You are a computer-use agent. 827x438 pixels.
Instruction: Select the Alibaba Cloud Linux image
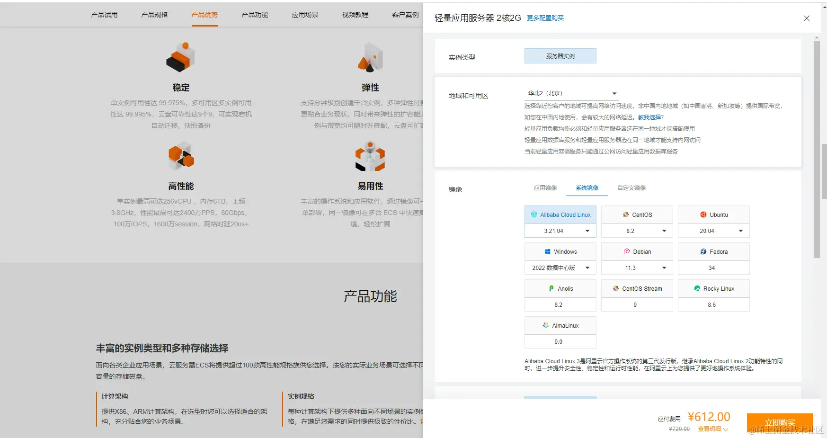coord(560,215)
